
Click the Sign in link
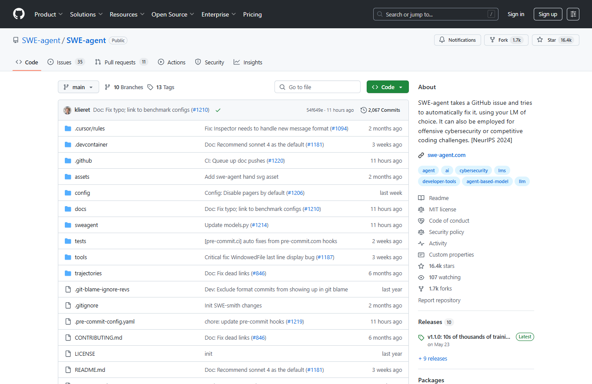click(516, 14)
